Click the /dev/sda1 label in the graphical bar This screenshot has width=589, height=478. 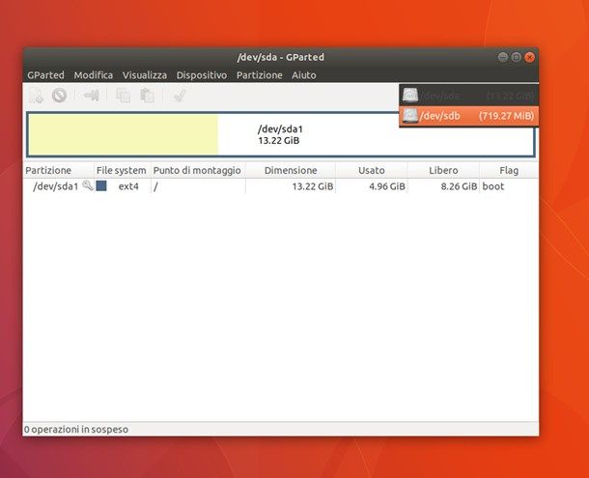(x=280, y=129)
